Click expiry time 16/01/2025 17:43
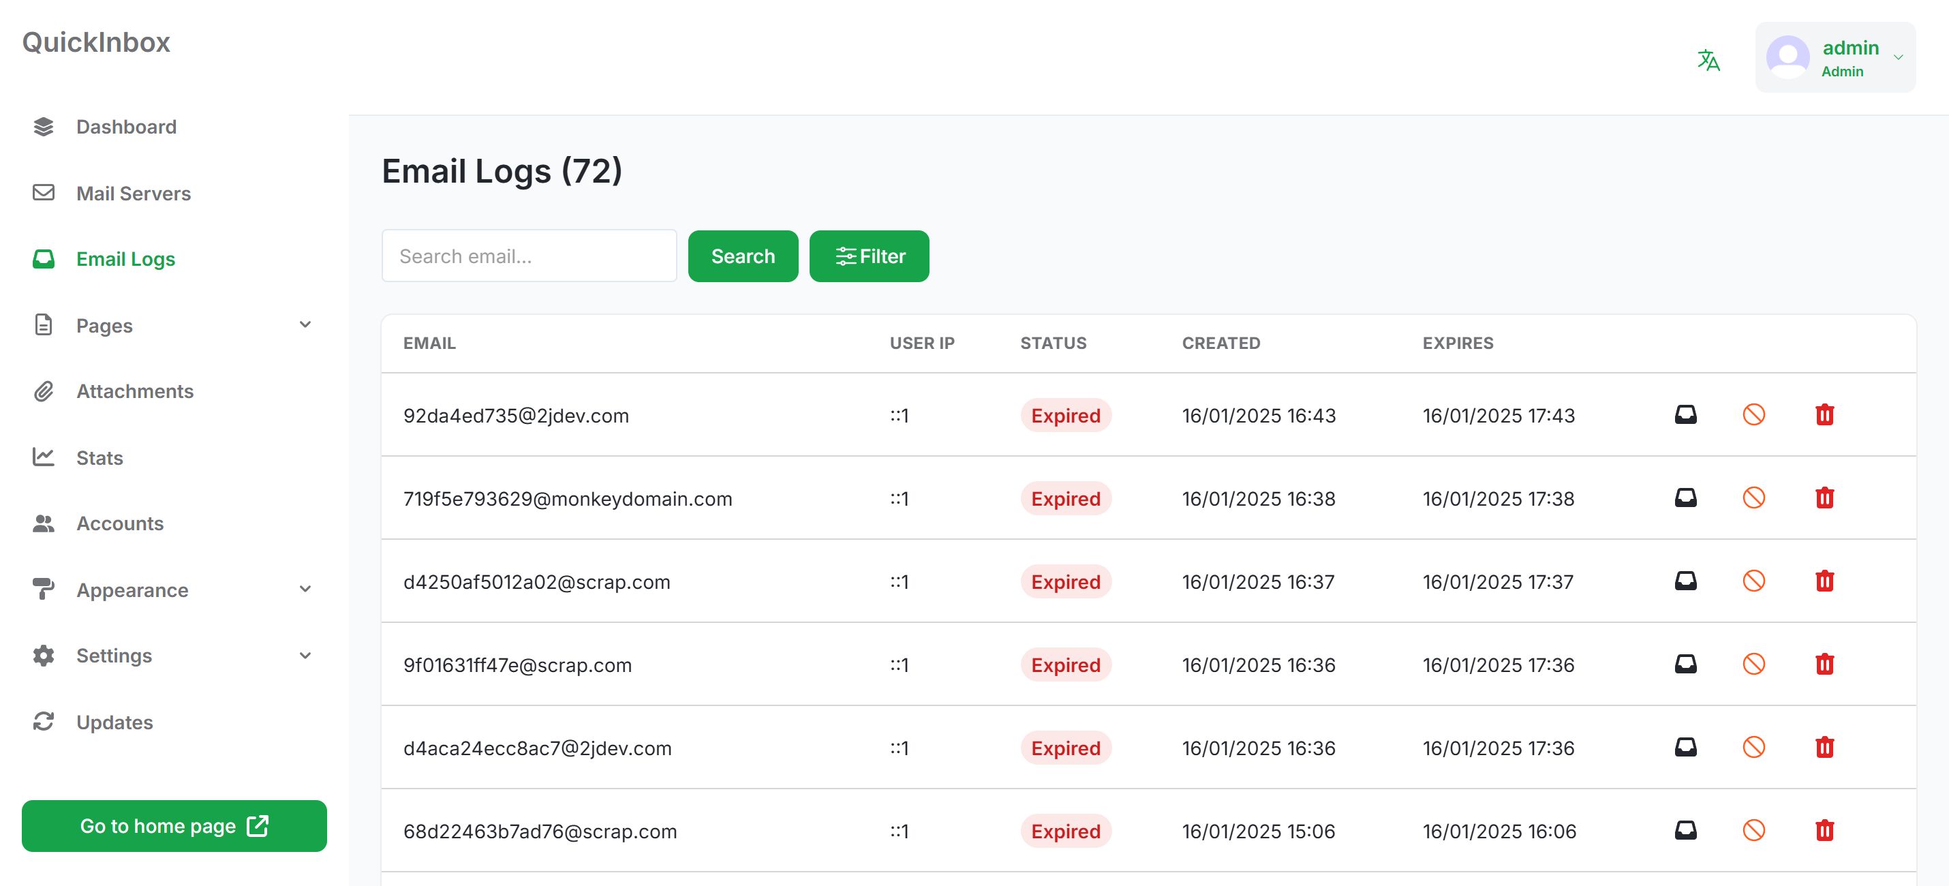 pos(1497,415)
